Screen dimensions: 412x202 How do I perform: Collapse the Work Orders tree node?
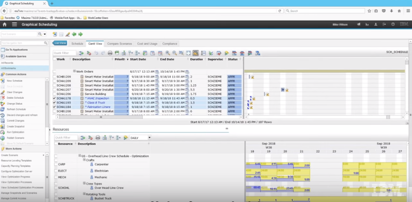(x=74, y=71)
